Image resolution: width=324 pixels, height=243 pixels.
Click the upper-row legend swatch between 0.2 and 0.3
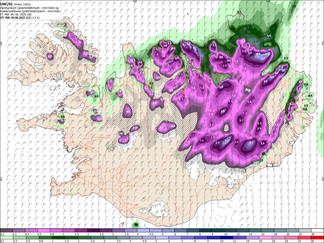pos(6,230)
